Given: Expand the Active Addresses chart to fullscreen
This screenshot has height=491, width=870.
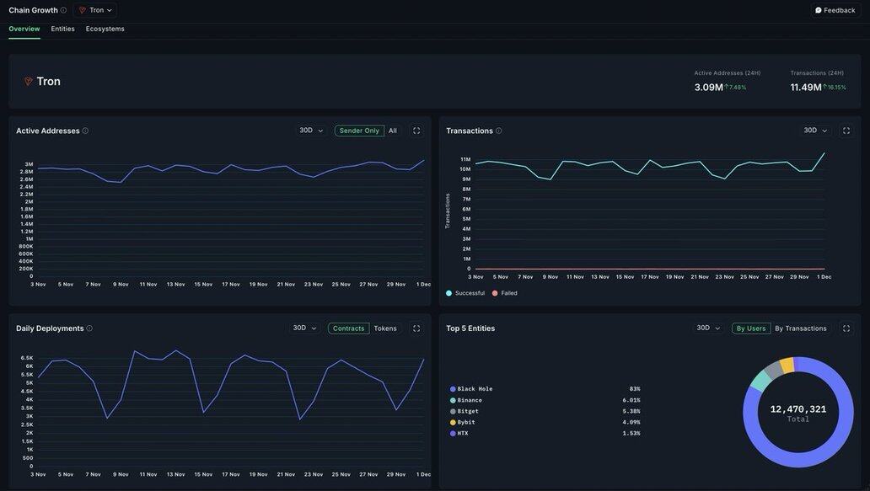Looking at the screenshot, I should click(x=416, y=131).
